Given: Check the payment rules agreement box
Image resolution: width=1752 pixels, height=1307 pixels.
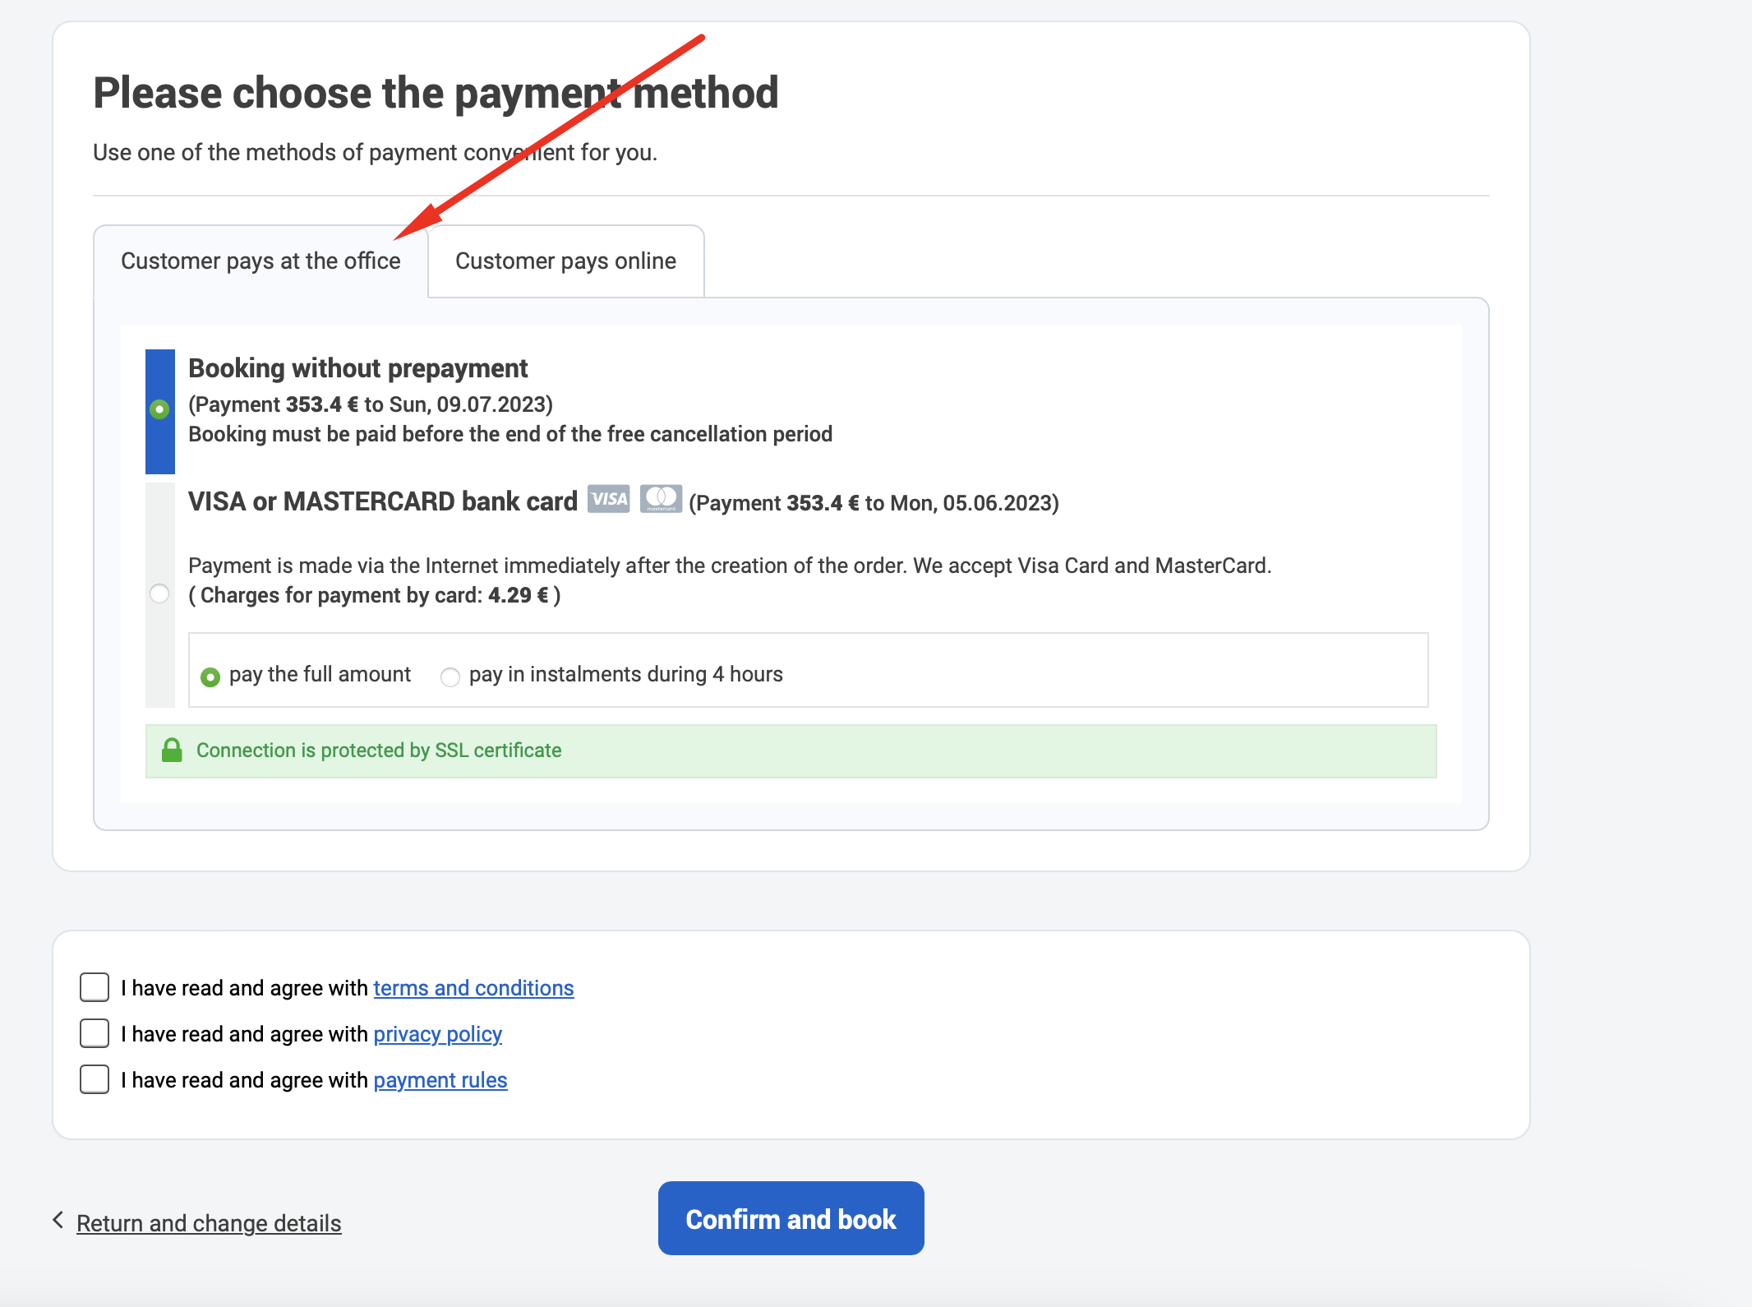Looking at the screenshot, I should [x=95, y=1079].
